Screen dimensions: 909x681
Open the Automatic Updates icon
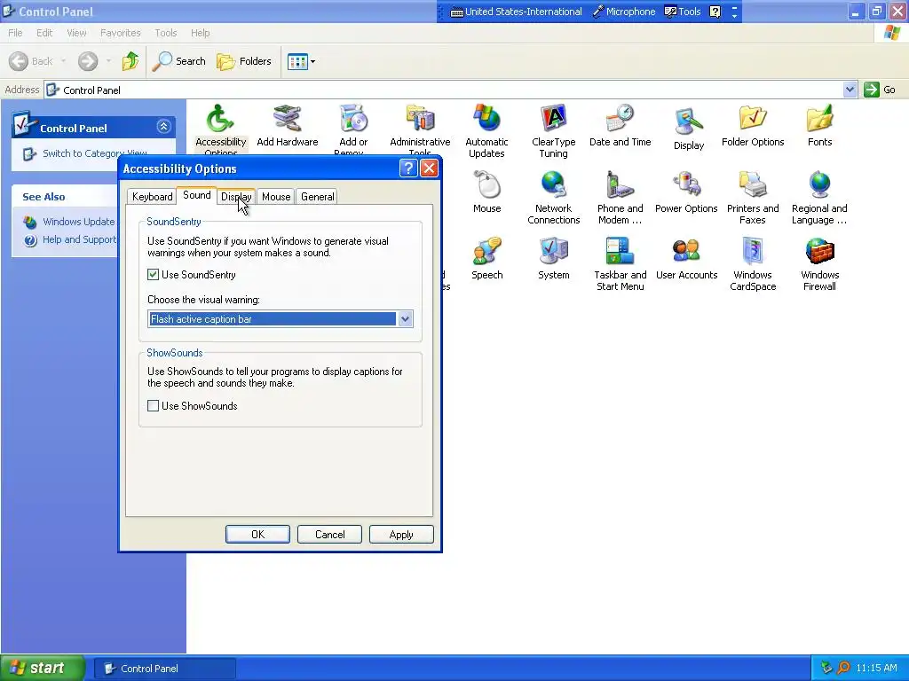(x=486, y=131)
